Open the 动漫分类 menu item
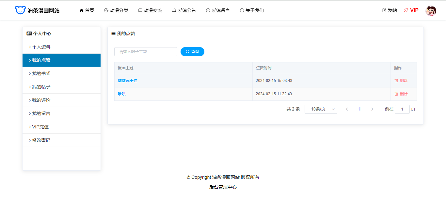The image size is (446, 198). coord(116,10)
